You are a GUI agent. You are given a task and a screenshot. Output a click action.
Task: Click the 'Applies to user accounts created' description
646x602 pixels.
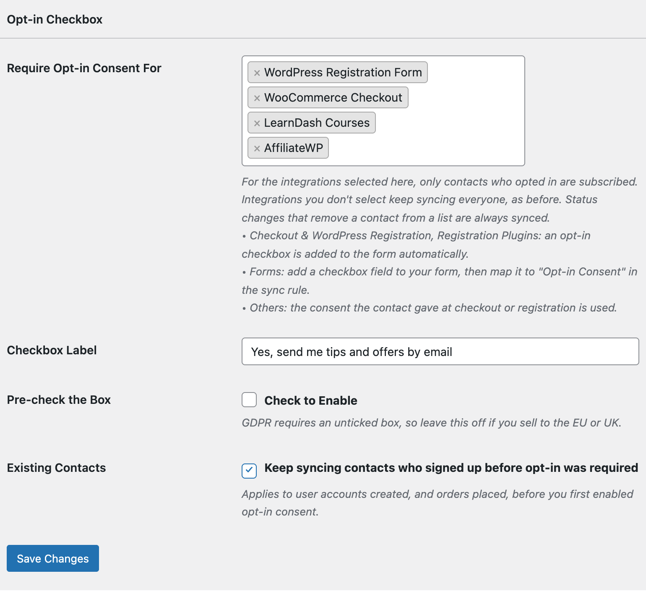[438, 503]
